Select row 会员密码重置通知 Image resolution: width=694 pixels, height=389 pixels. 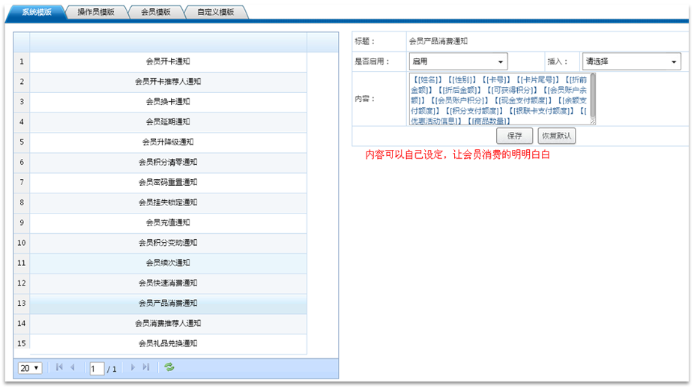(x=168, y=182)
